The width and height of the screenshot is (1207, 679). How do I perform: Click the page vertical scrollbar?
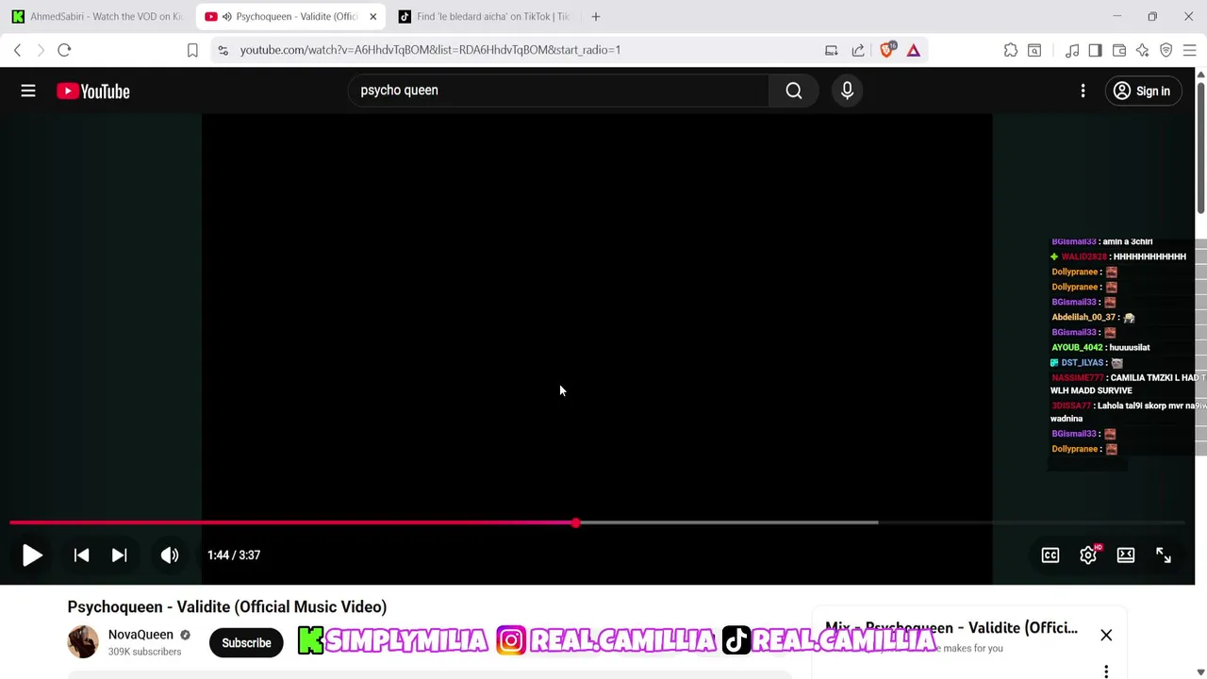coord(1200,146)
